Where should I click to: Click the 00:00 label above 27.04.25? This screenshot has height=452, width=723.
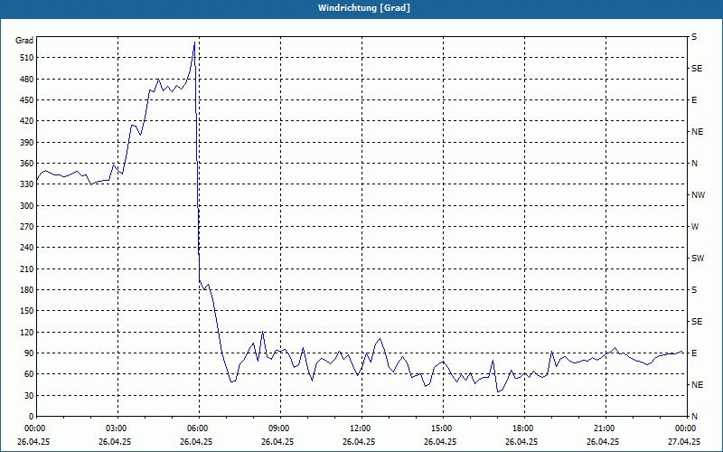(x=687, y=428)
